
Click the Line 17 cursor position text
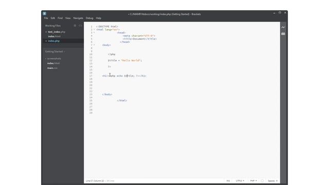(95, 181)
